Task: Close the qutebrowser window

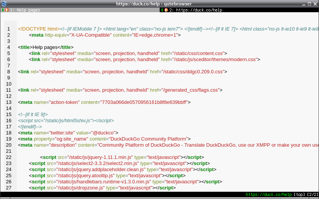Action: point(315,4)
